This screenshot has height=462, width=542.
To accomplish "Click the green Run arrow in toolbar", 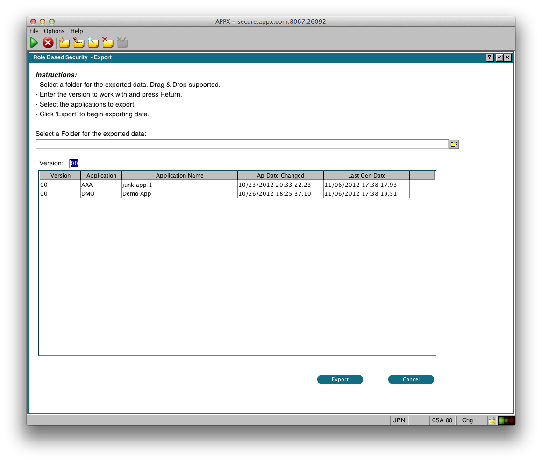I will tap(34, 43).
